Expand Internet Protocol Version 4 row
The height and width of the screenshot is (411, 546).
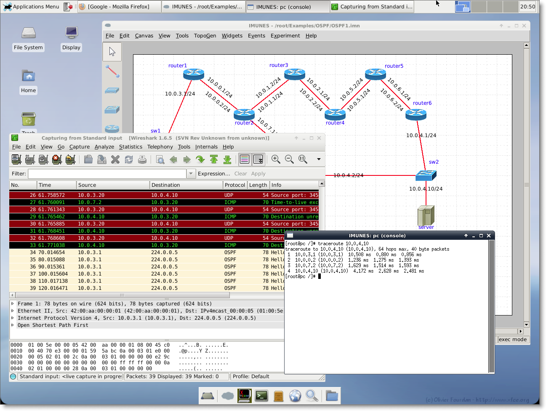12,318
